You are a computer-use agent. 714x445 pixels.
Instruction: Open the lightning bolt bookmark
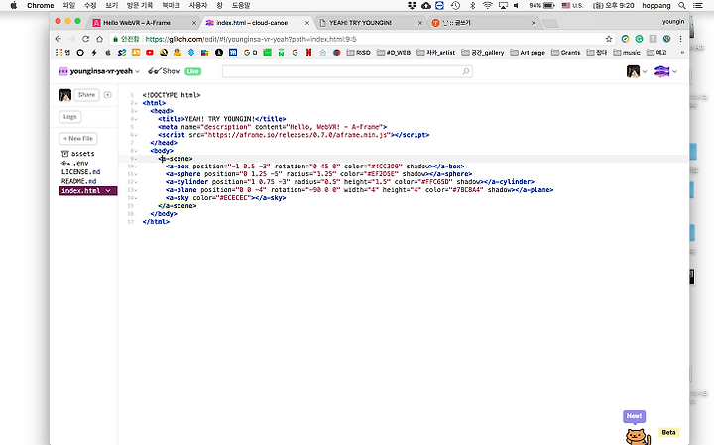pos(94,53)
